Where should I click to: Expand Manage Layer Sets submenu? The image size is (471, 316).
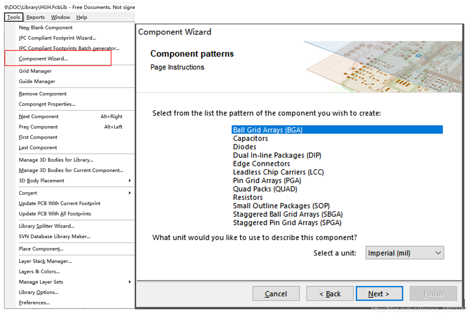[x=130, y=282]
